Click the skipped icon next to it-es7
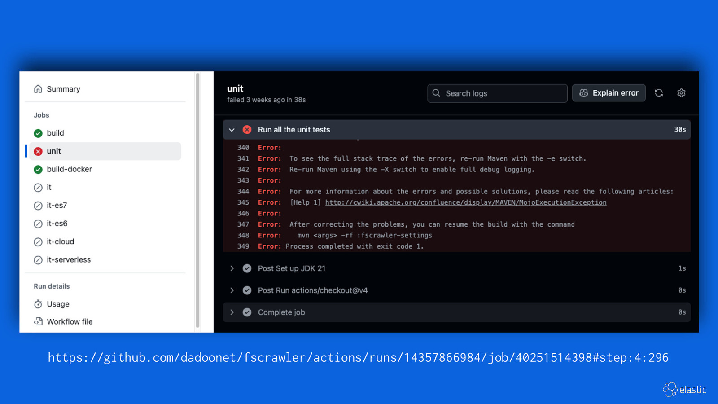Image resolution: width=718 pixels, height=404 pixels. (38, 206)
